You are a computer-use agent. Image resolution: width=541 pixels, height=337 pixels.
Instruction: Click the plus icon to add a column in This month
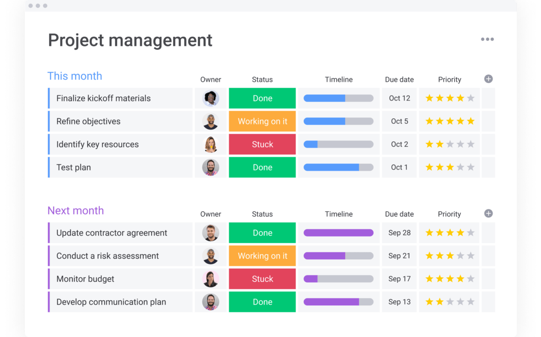[488, 79]
